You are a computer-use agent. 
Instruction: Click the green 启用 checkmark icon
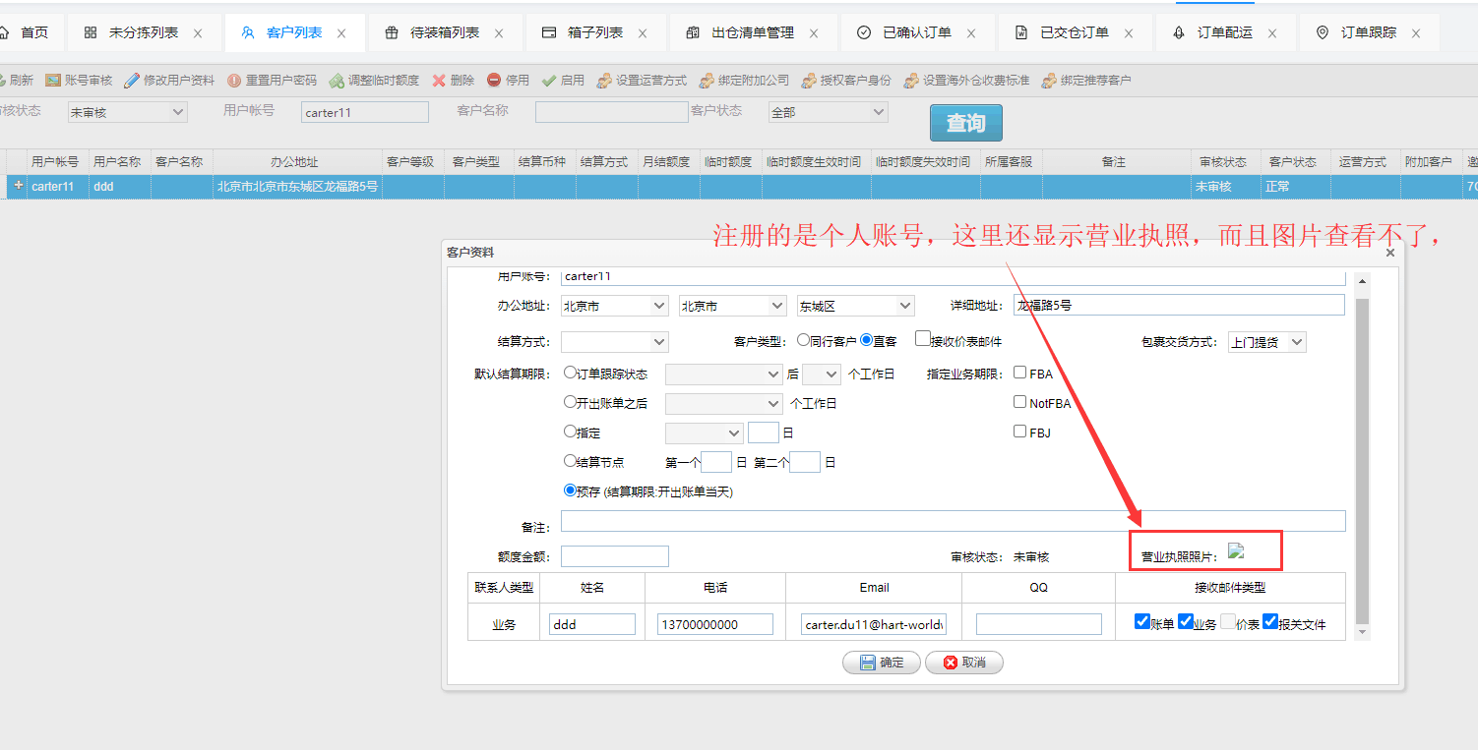coord(549,81)
